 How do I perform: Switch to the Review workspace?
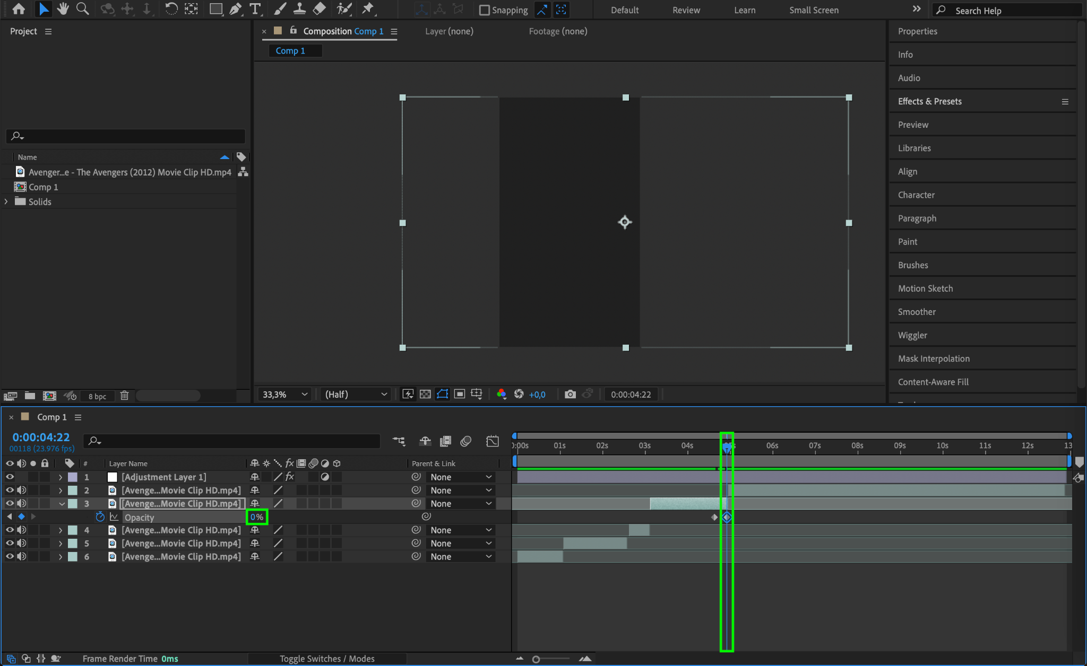[x=686, y=10]
